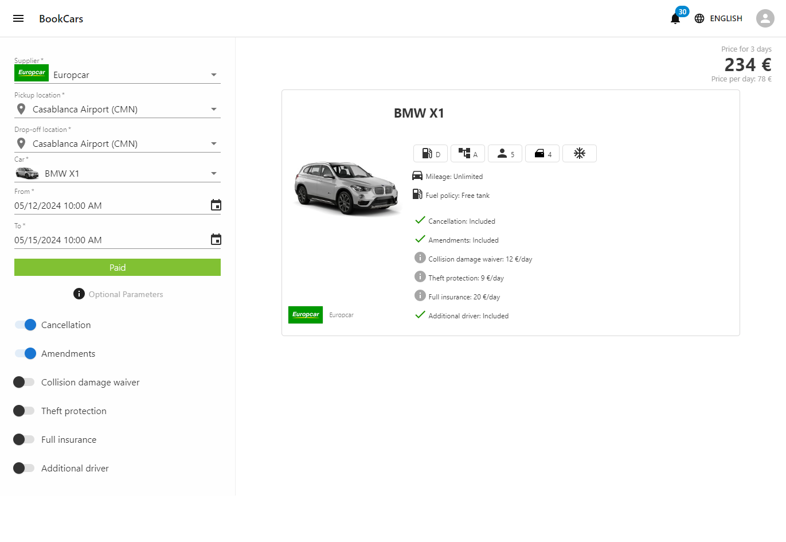Viewport: 786px width, 542px height.
Task: Click the Amendments Included checkmark icon
Action: (420, 239)
